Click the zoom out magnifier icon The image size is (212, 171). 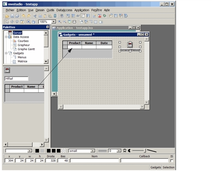tap(64, 22)
